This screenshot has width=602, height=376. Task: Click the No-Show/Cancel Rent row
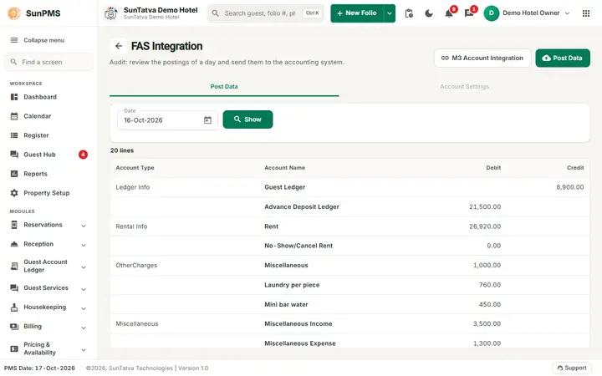click(x=349, y=246)
